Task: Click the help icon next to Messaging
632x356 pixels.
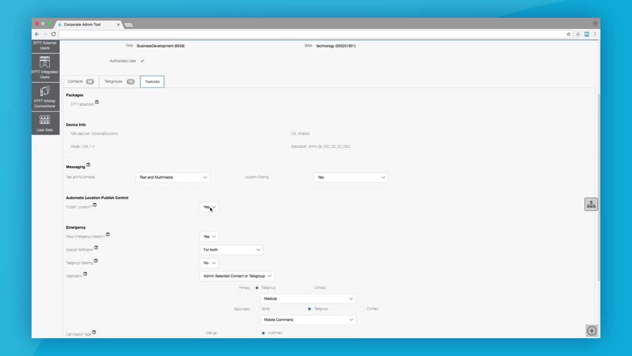Action: click(88, 165)
